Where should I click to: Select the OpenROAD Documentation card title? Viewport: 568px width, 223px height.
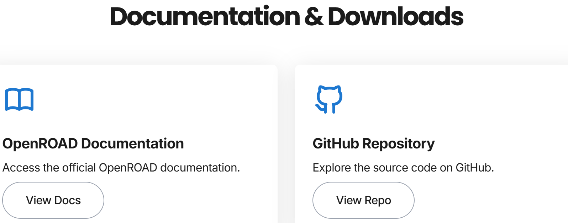[93, 143]
